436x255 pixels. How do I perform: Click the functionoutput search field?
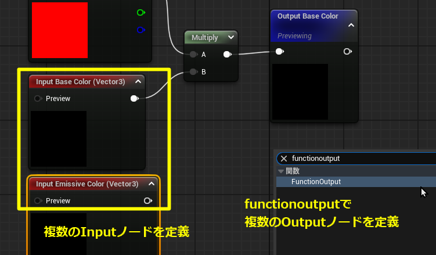356,159
